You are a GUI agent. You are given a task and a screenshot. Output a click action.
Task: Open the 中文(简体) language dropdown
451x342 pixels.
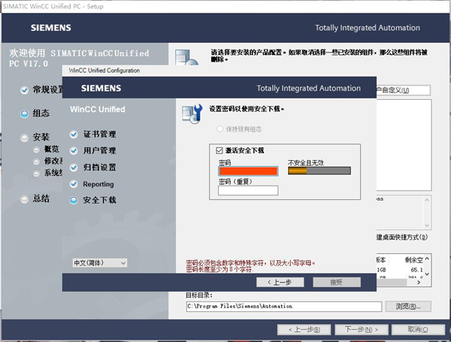click(x=100, y=263)
